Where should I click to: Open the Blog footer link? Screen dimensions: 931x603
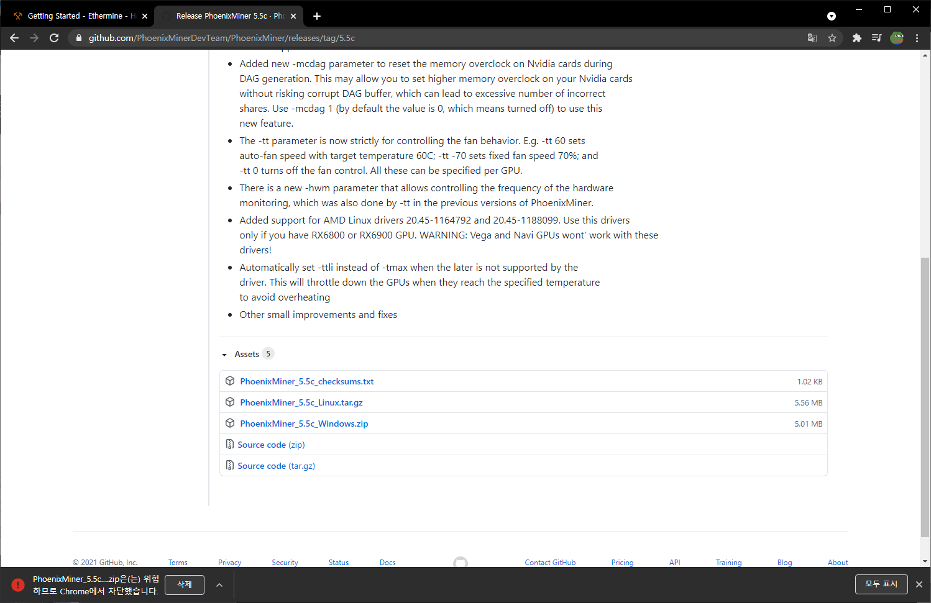(x=784, y=562)
